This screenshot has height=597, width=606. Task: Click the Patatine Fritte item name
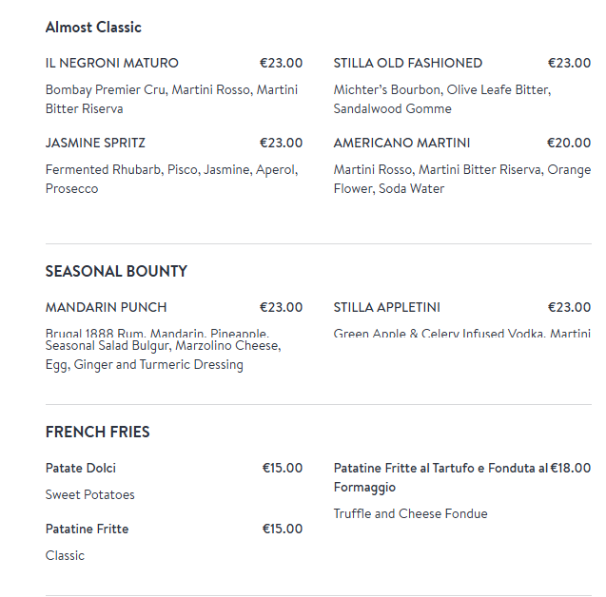tap(87, 529)
